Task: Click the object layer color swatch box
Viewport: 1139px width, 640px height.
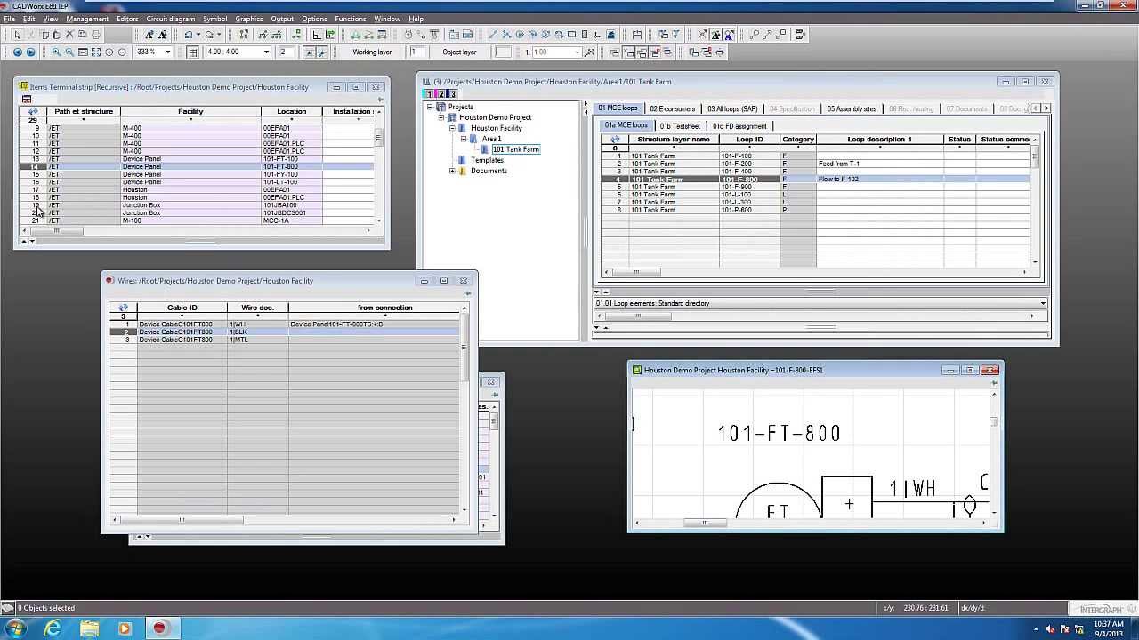Action: tap(503, 52)
